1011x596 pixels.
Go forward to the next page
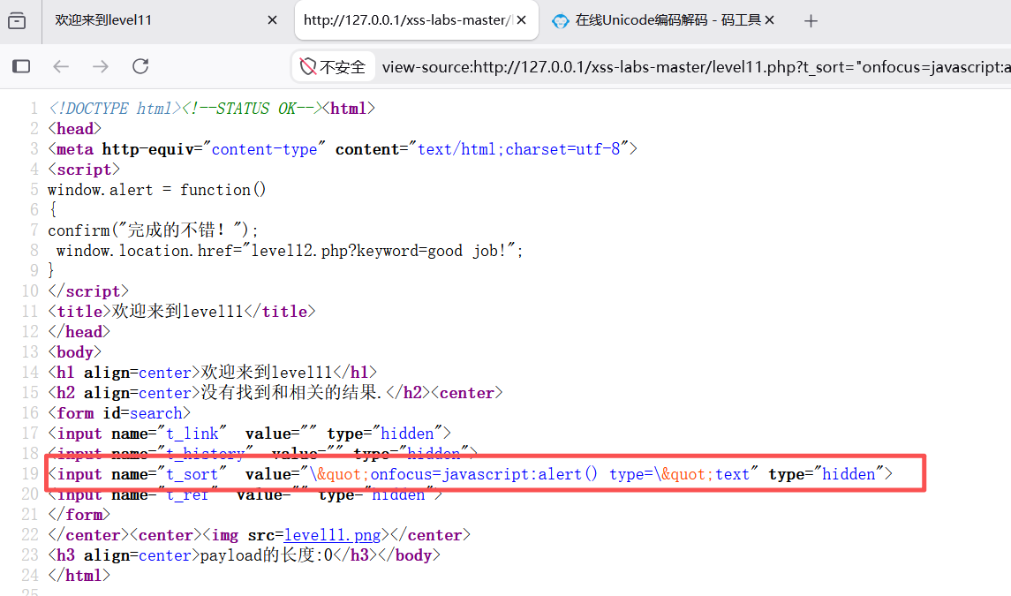(x=101, y=66)
